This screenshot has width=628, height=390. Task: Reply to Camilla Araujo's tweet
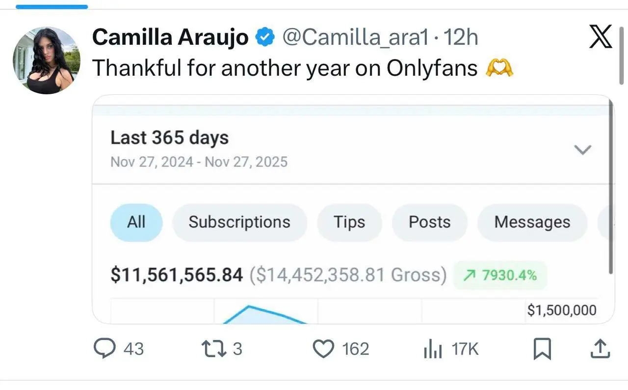[x=105, y=349]
